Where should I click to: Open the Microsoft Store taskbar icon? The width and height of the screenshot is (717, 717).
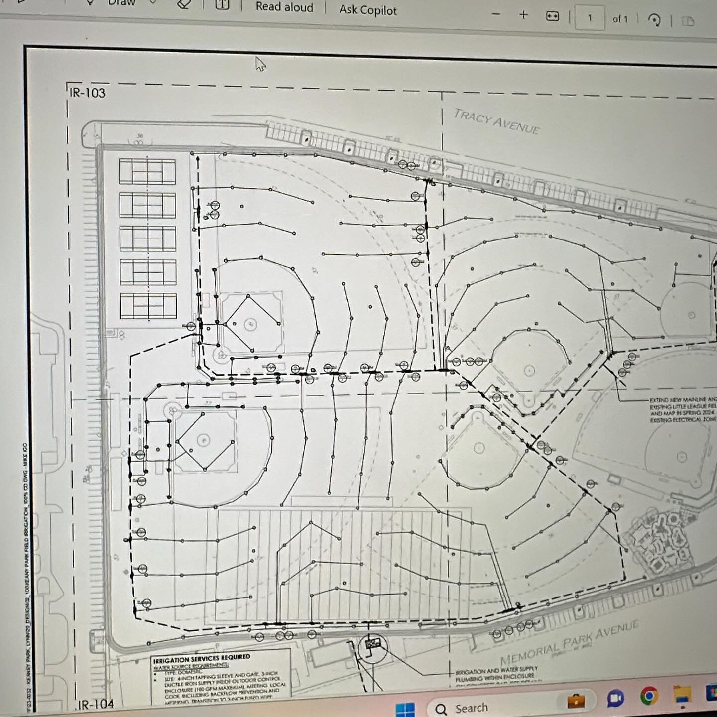(712, 693)
